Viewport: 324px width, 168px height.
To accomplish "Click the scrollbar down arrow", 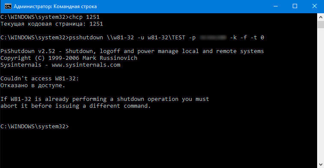I will click(321, 164).
